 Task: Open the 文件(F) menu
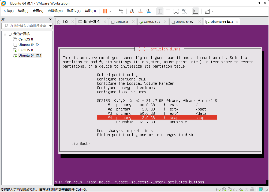tap(9, 11)
